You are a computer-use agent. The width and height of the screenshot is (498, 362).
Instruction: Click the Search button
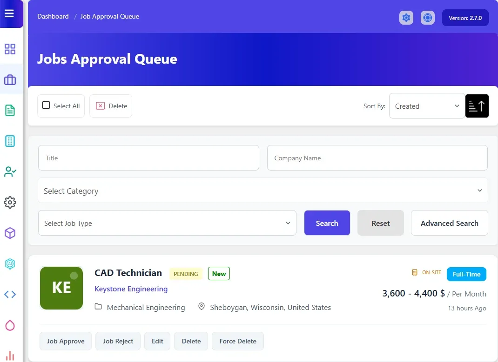327,223
